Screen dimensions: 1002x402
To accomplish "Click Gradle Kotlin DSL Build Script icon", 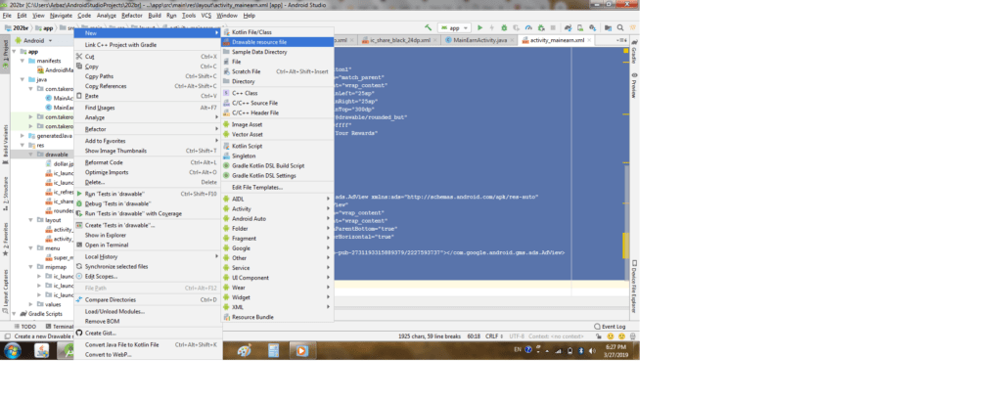I will pos(226,165).
